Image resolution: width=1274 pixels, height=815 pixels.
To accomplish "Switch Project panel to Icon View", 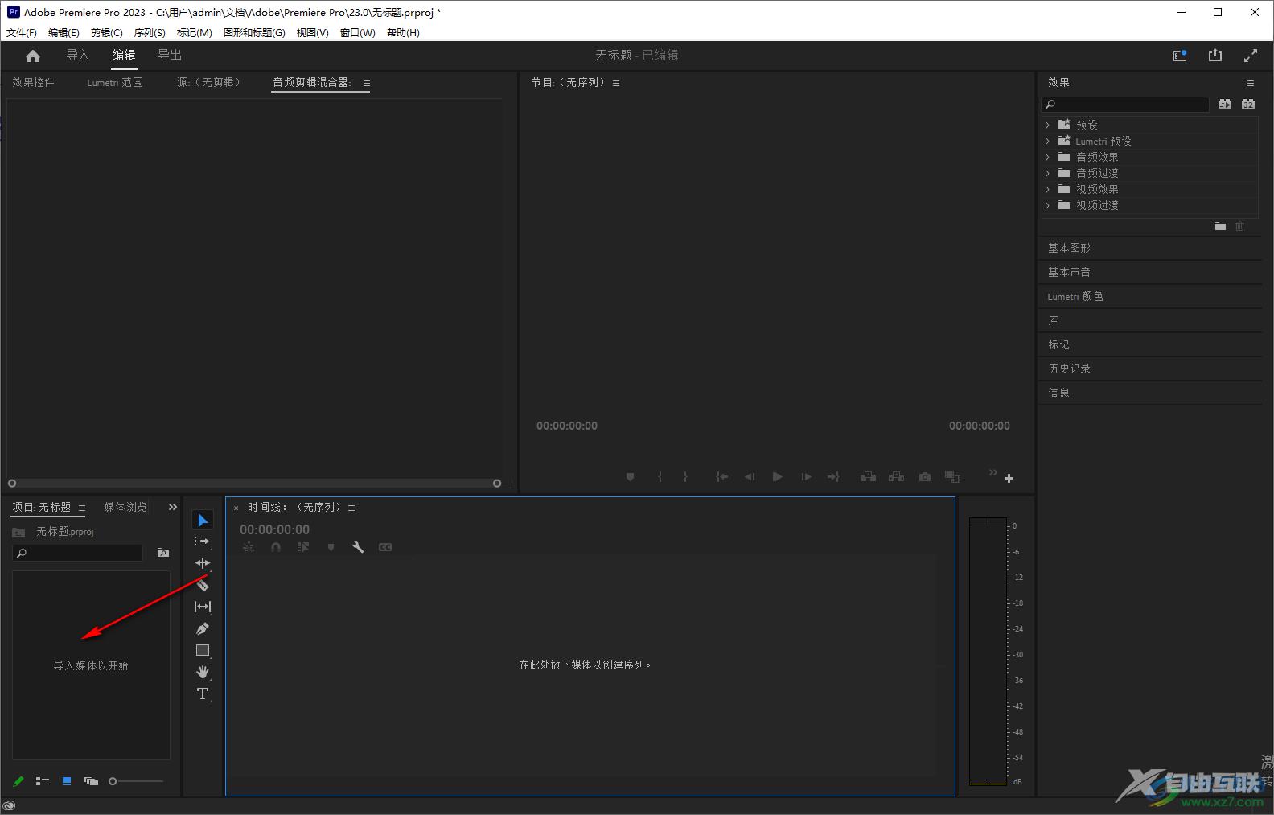I will (67, 781).
